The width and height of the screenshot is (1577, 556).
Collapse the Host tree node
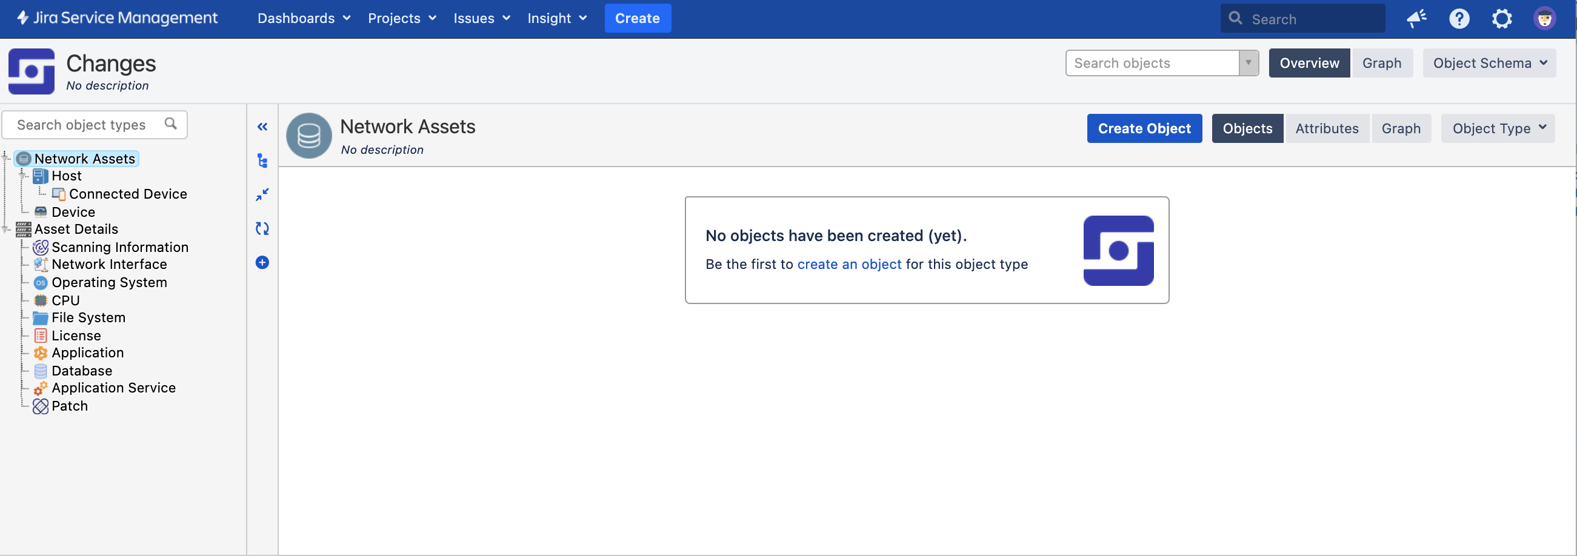click(x=22, y=176)
